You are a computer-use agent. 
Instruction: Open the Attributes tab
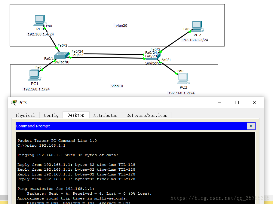105,115
